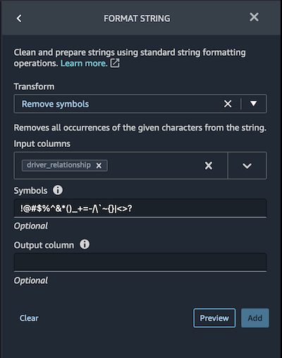Click empty area of Input columns box
Viewport: 282px width, 358px height.
coord(155,165)
